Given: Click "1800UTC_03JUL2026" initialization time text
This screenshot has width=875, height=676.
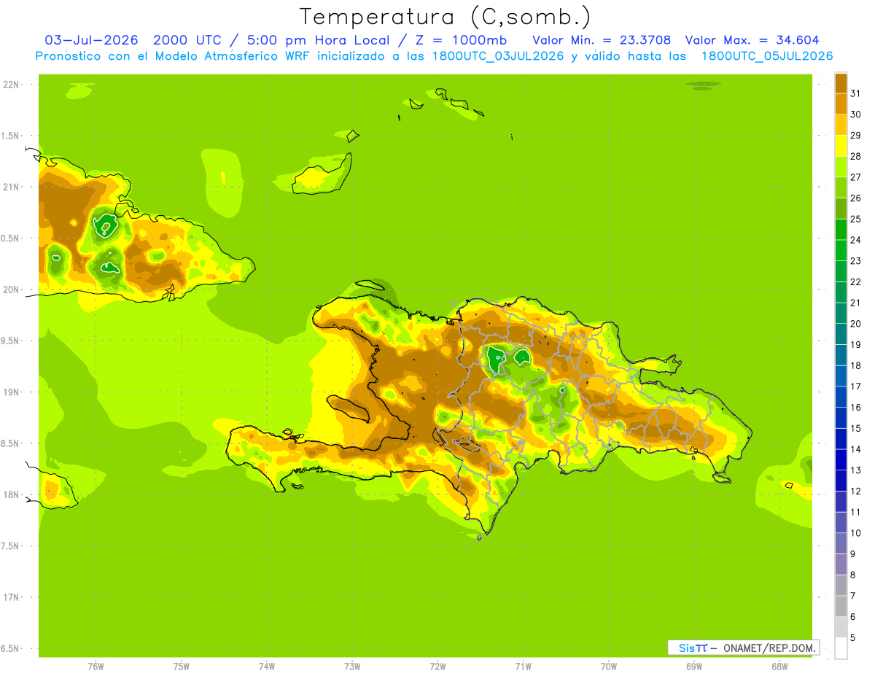Looking at the screenshot, I should (x=498, y=56).
